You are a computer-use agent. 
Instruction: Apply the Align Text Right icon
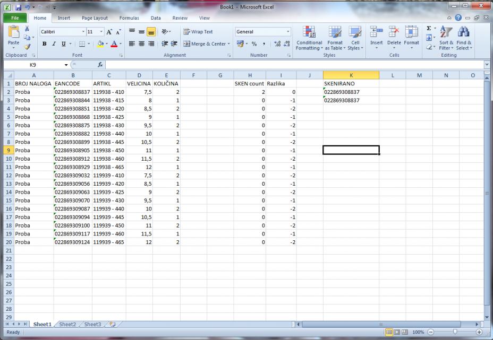point(151,43)
